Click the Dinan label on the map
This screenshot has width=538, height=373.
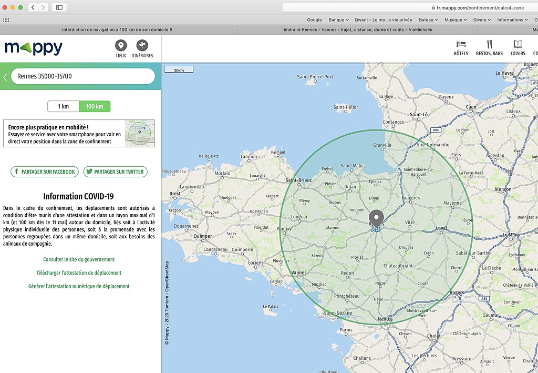point(350,187)
